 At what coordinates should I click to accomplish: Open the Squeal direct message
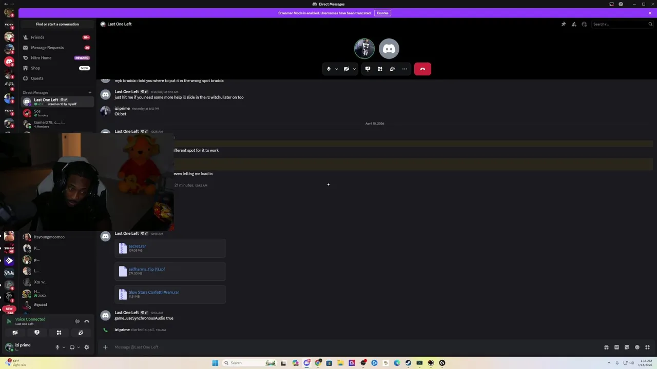point(57,304)
